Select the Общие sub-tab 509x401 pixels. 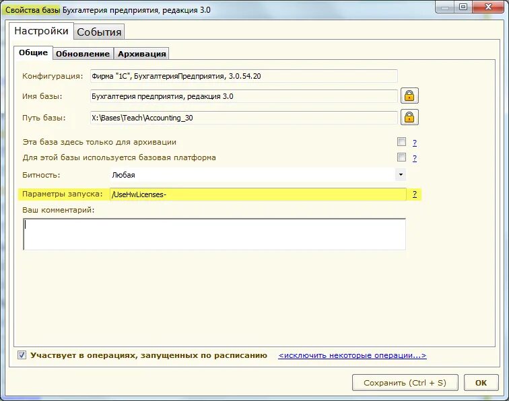click(x=33, y=52)
